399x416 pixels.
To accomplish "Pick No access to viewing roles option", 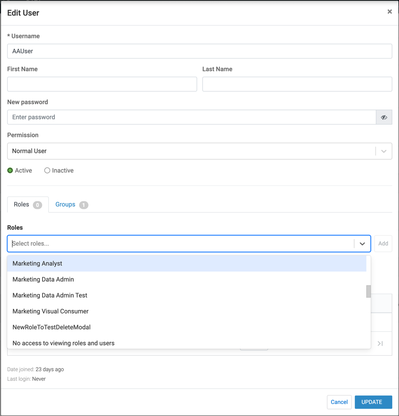I will click(63, 343).
